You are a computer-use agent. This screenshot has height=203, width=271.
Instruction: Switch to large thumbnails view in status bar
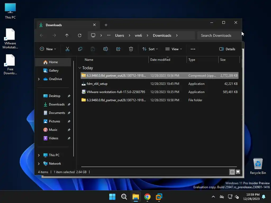coord(238,172)
